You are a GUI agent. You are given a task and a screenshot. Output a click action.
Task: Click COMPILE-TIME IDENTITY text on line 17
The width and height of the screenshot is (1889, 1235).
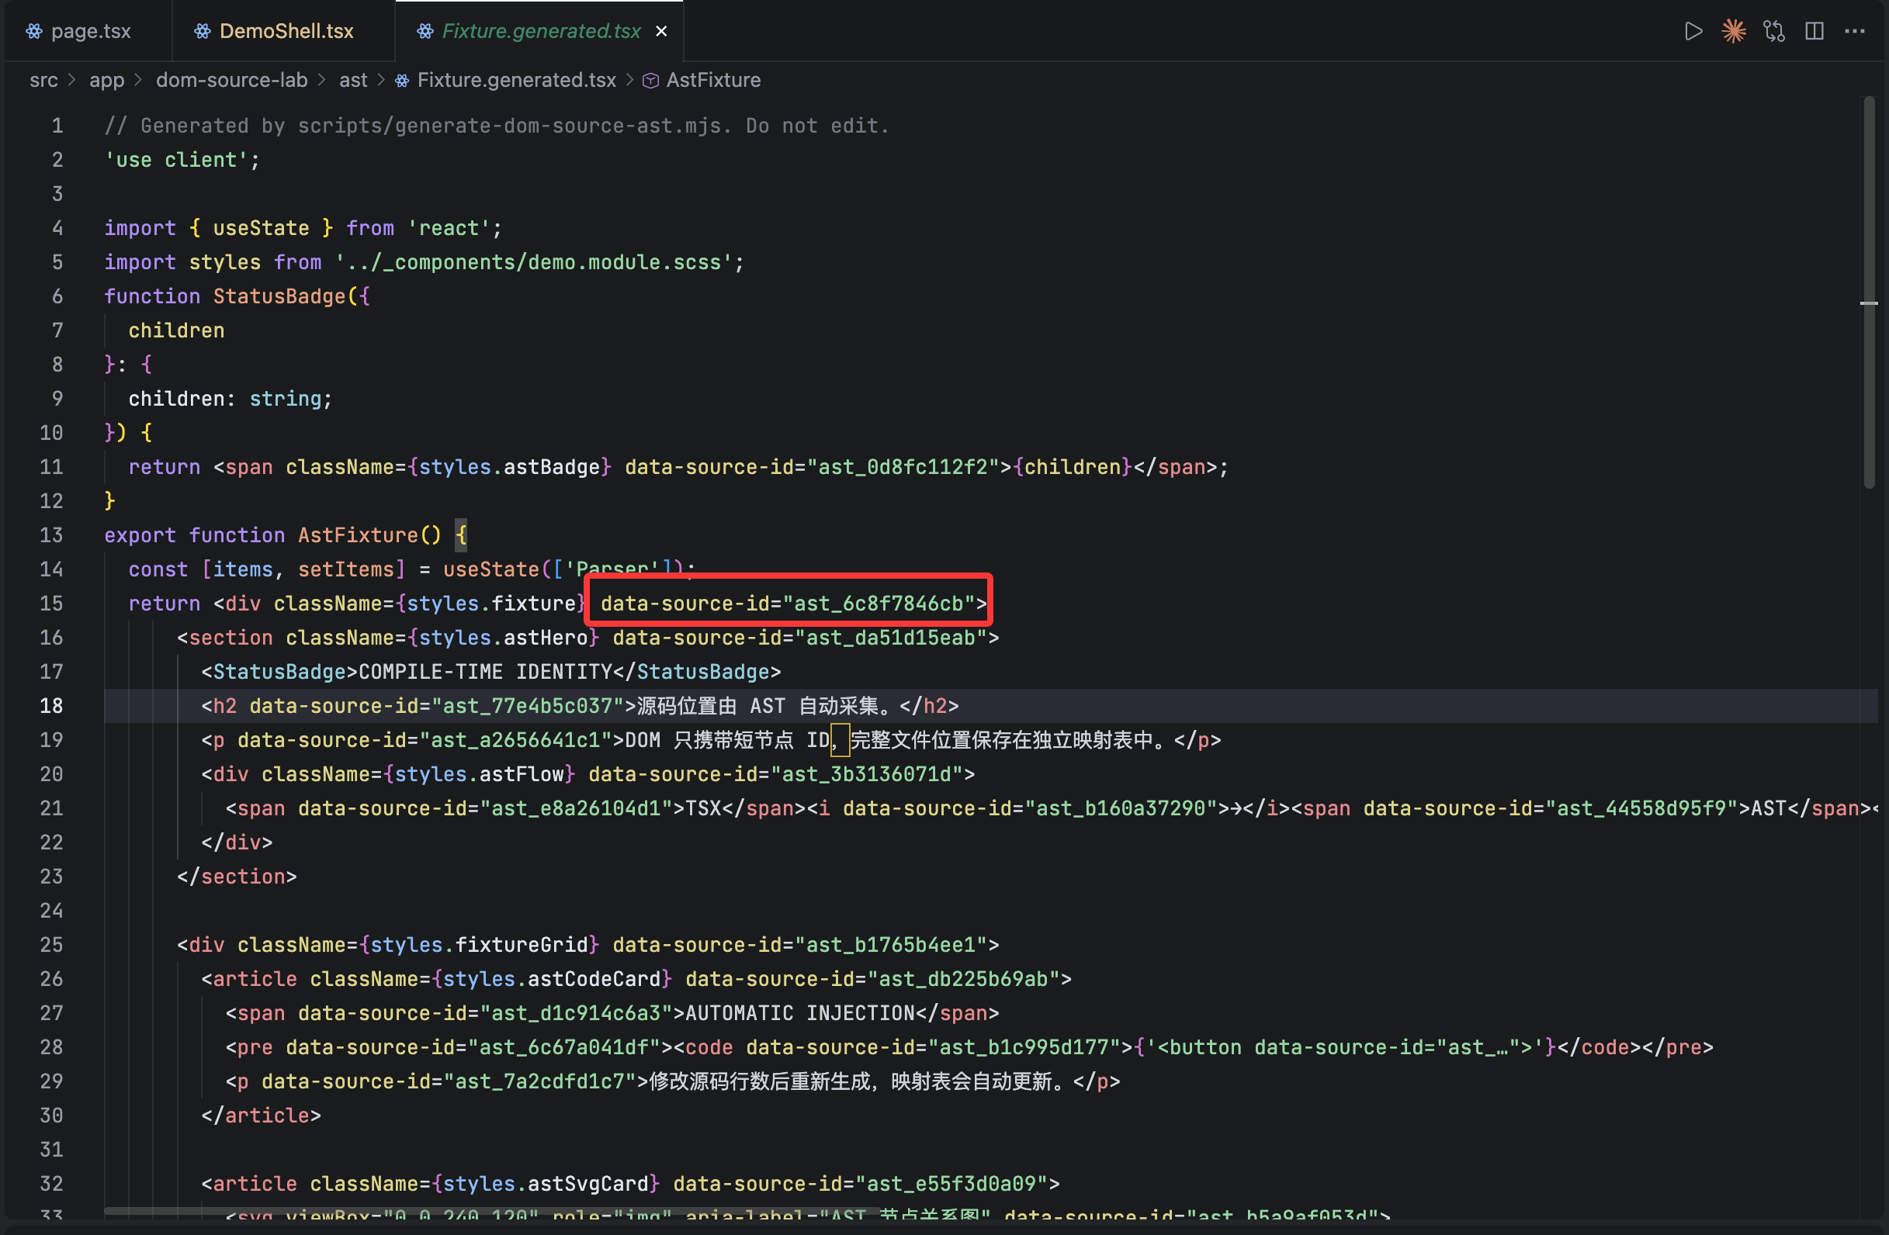point(485,672)
